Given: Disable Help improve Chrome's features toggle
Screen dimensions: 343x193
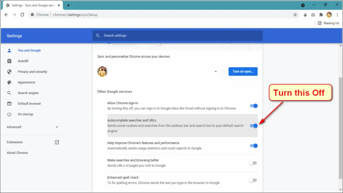Looking at the screenshot, I should [x=254, y=146].
